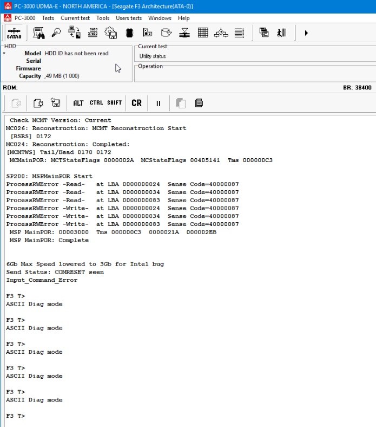Click the binoculars search icon in toolbar
The width and height of the screenshot is (376, 427).
tap(39, 33)
